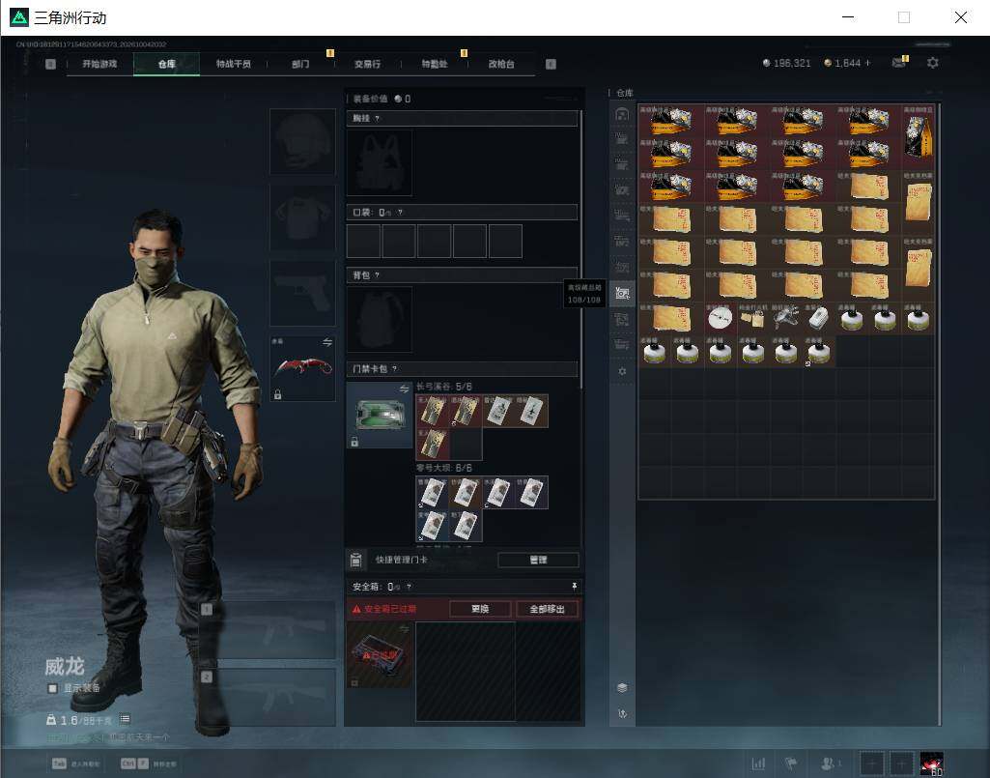Click the swap icon on the keycard case

(x=404, y=389)
